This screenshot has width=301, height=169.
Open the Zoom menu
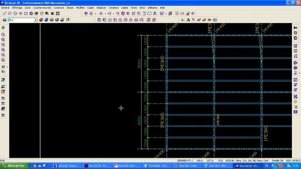[27, 8]
